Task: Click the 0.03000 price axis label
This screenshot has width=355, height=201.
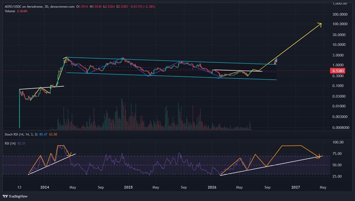Action: click(x=339, y=96)
